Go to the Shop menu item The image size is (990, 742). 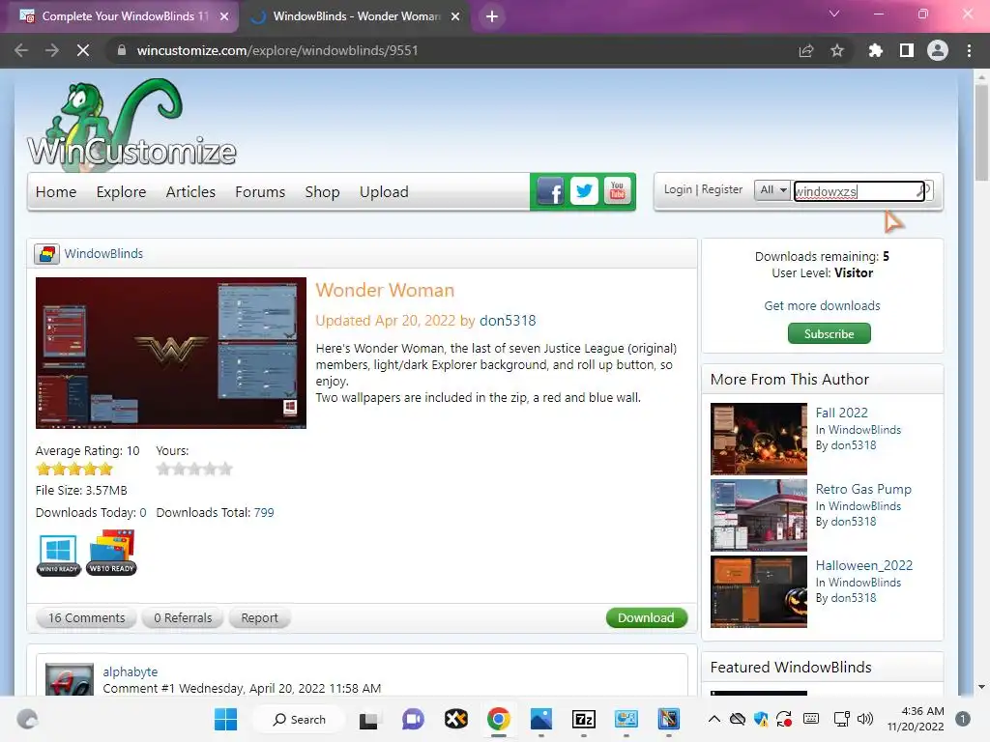pos(322,192)
